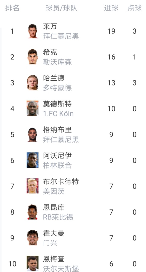Viewport: 146px width, 272px height.
Task: Tap 格纳布里's avatar
Action: [x=33, y=134]
